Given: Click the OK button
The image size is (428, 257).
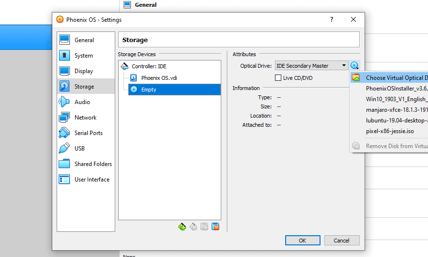Looking at the screenshot, I should pyautogui.click(x=303, y=241).
